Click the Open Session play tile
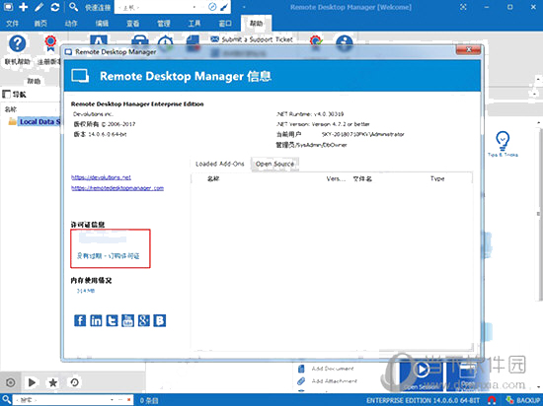This screenshot has width=543, height=406. click(422, 375)
